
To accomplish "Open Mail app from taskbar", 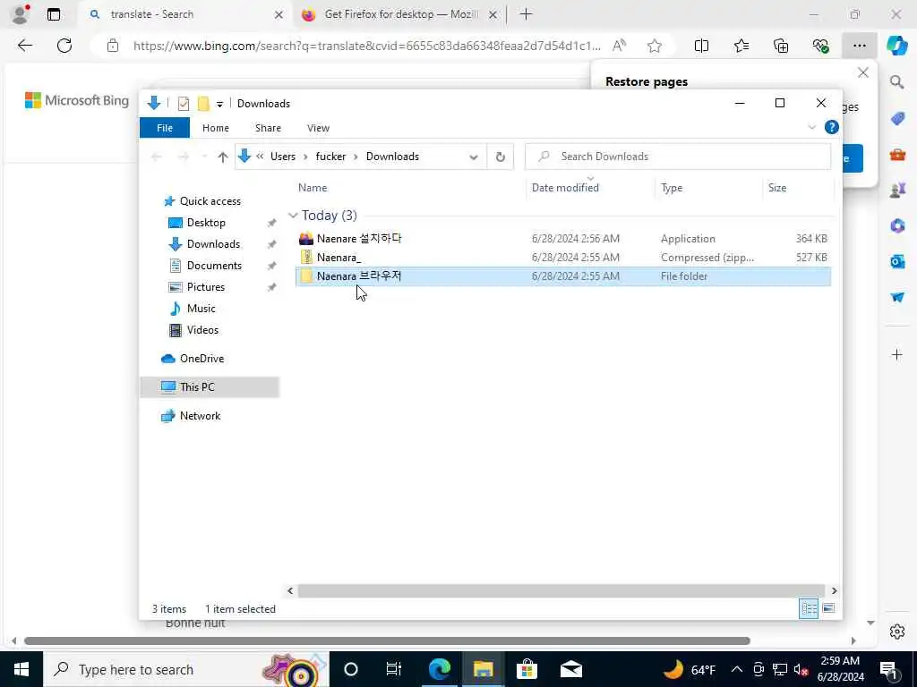I will click(x=570, y=669).
